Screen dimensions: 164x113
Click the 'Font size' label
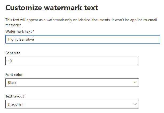(13, 53)
